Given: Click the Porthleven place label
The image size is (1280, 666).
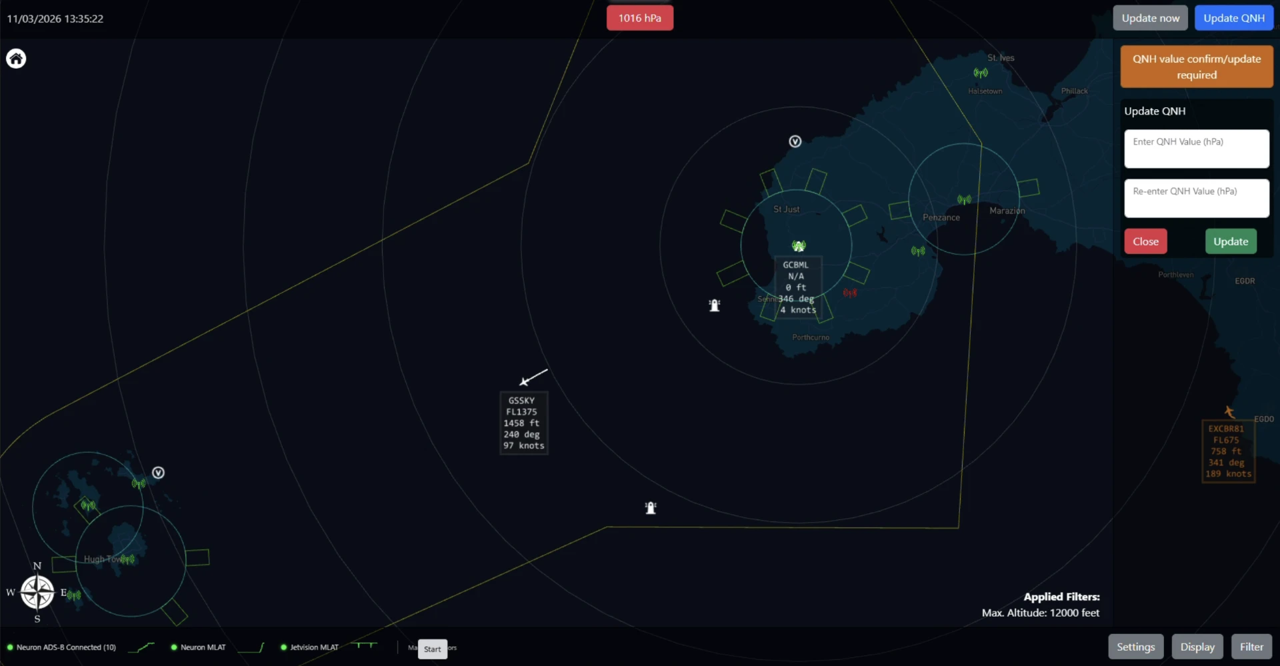Looking at the screenshot, I should click(1175, 275).
